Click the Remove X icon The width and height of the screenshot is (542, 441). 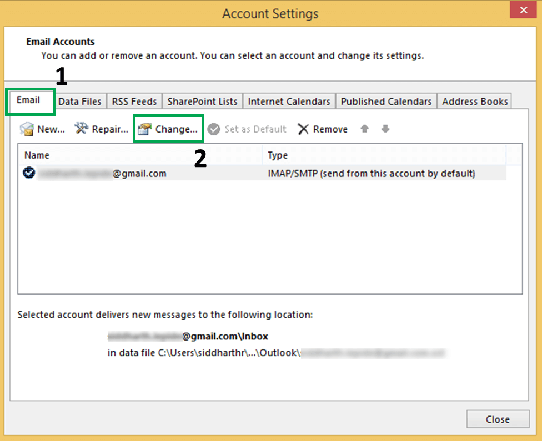click(303, 129)
